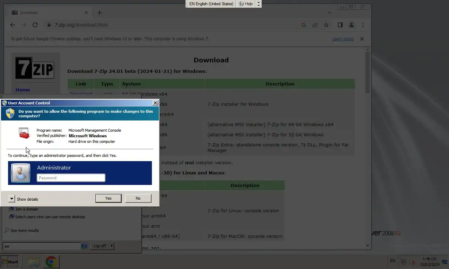
Task: Click See more results in Start menu
Action: click(25, 230)
